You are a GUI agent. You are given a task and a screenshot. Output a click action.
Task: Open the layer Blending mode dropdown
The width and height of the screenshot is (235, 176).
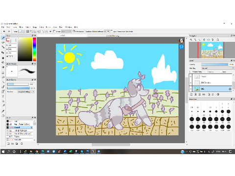pos(218,68)
